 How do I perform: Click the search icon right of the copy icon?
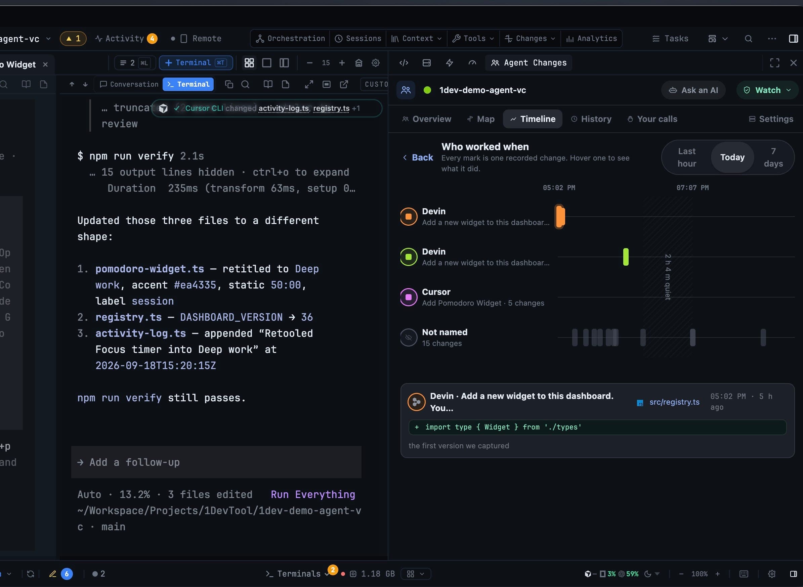pos(245,84)
